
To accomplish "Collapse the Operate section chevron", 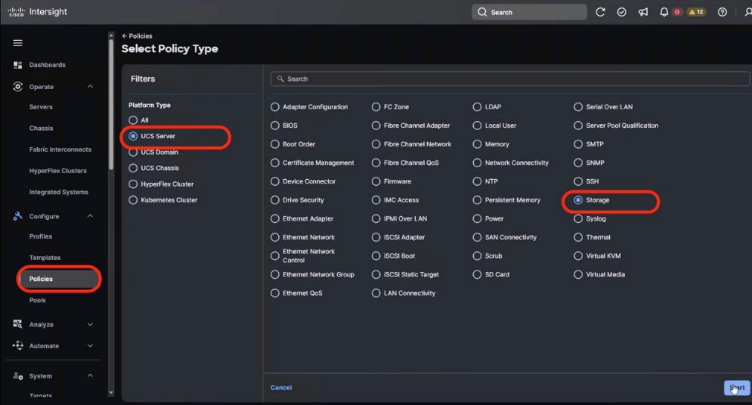I will pyautogui.click(x=90, y=87).
